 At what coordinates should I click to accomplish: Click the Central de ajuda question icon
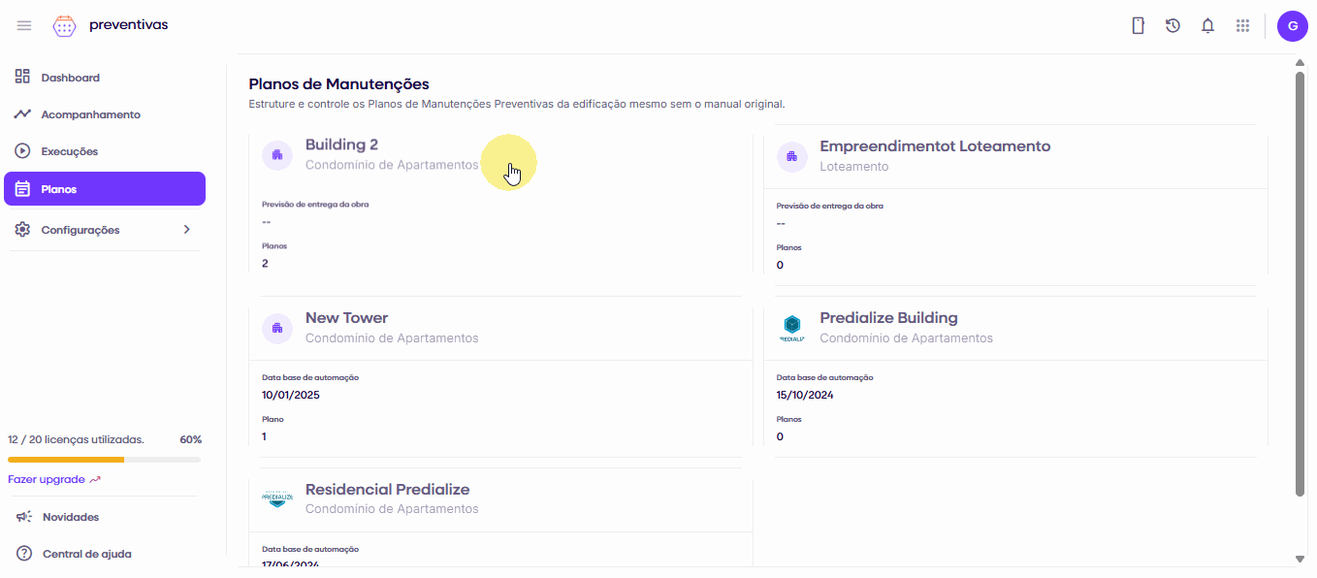click(x=24, y=554)
